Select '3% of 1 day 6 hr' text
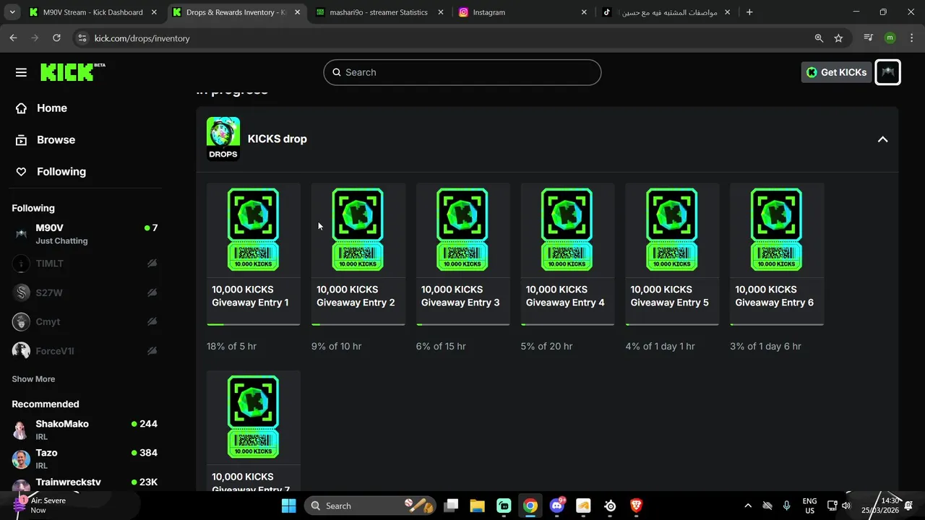The height and width of the screenshot is (520, 925). tap(765, 347)
